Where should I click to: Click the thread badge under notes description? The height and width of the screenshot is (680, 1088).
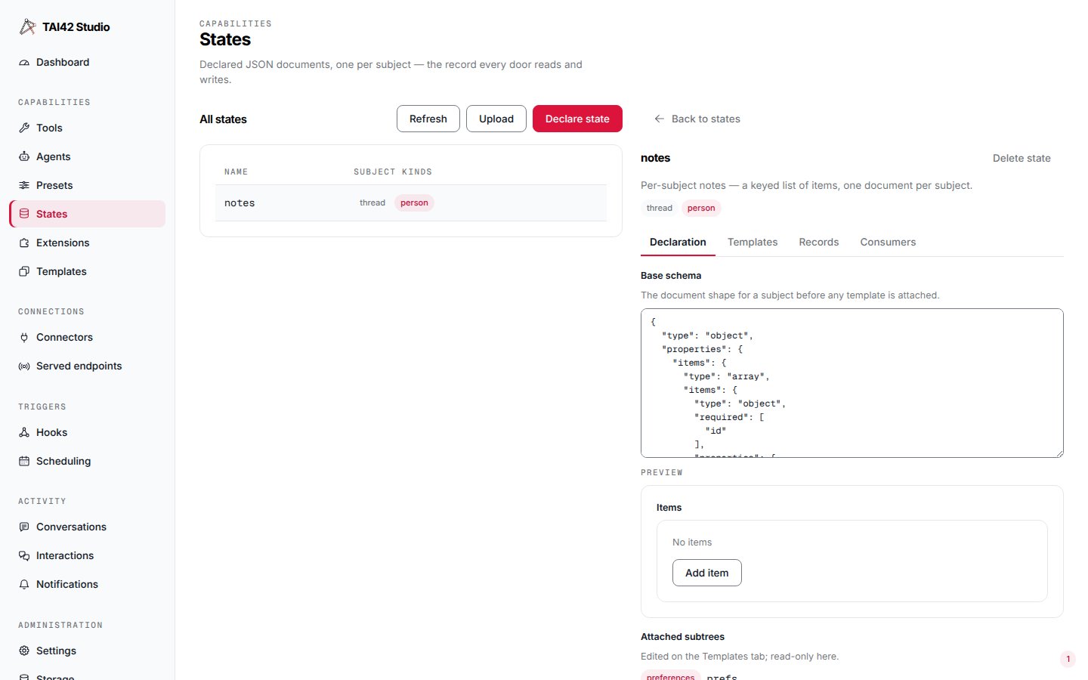(x=660, y=209)
